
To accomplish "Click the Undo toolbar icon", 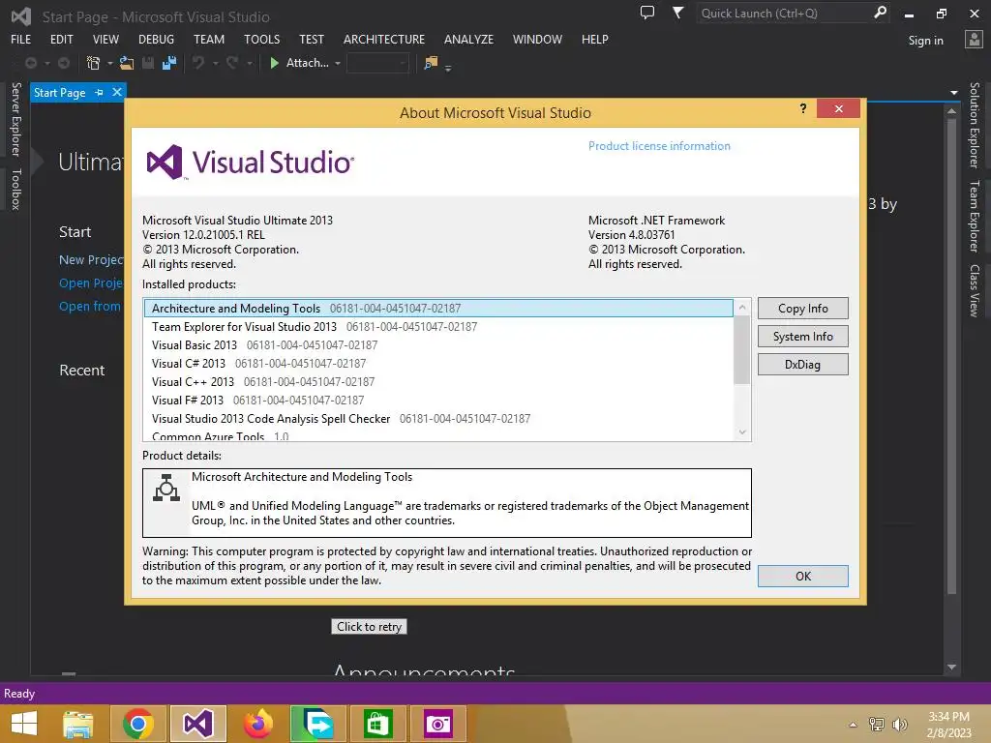I will click(198, 63).
